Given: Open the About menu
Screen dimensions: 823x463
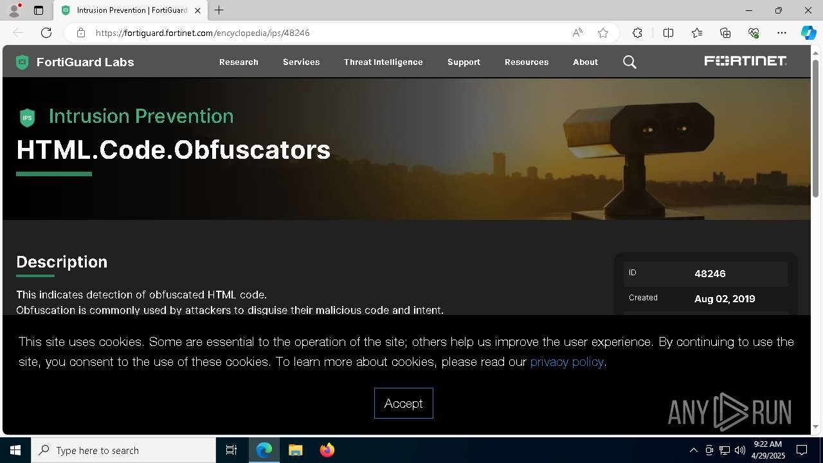Looking at the screenshot, I should point(585,62).
